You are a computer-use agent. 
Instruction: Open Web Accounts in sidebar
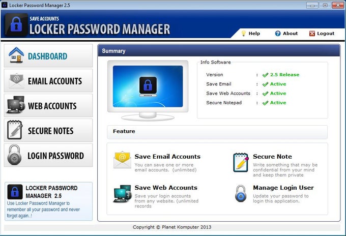(x=48, y=106)
